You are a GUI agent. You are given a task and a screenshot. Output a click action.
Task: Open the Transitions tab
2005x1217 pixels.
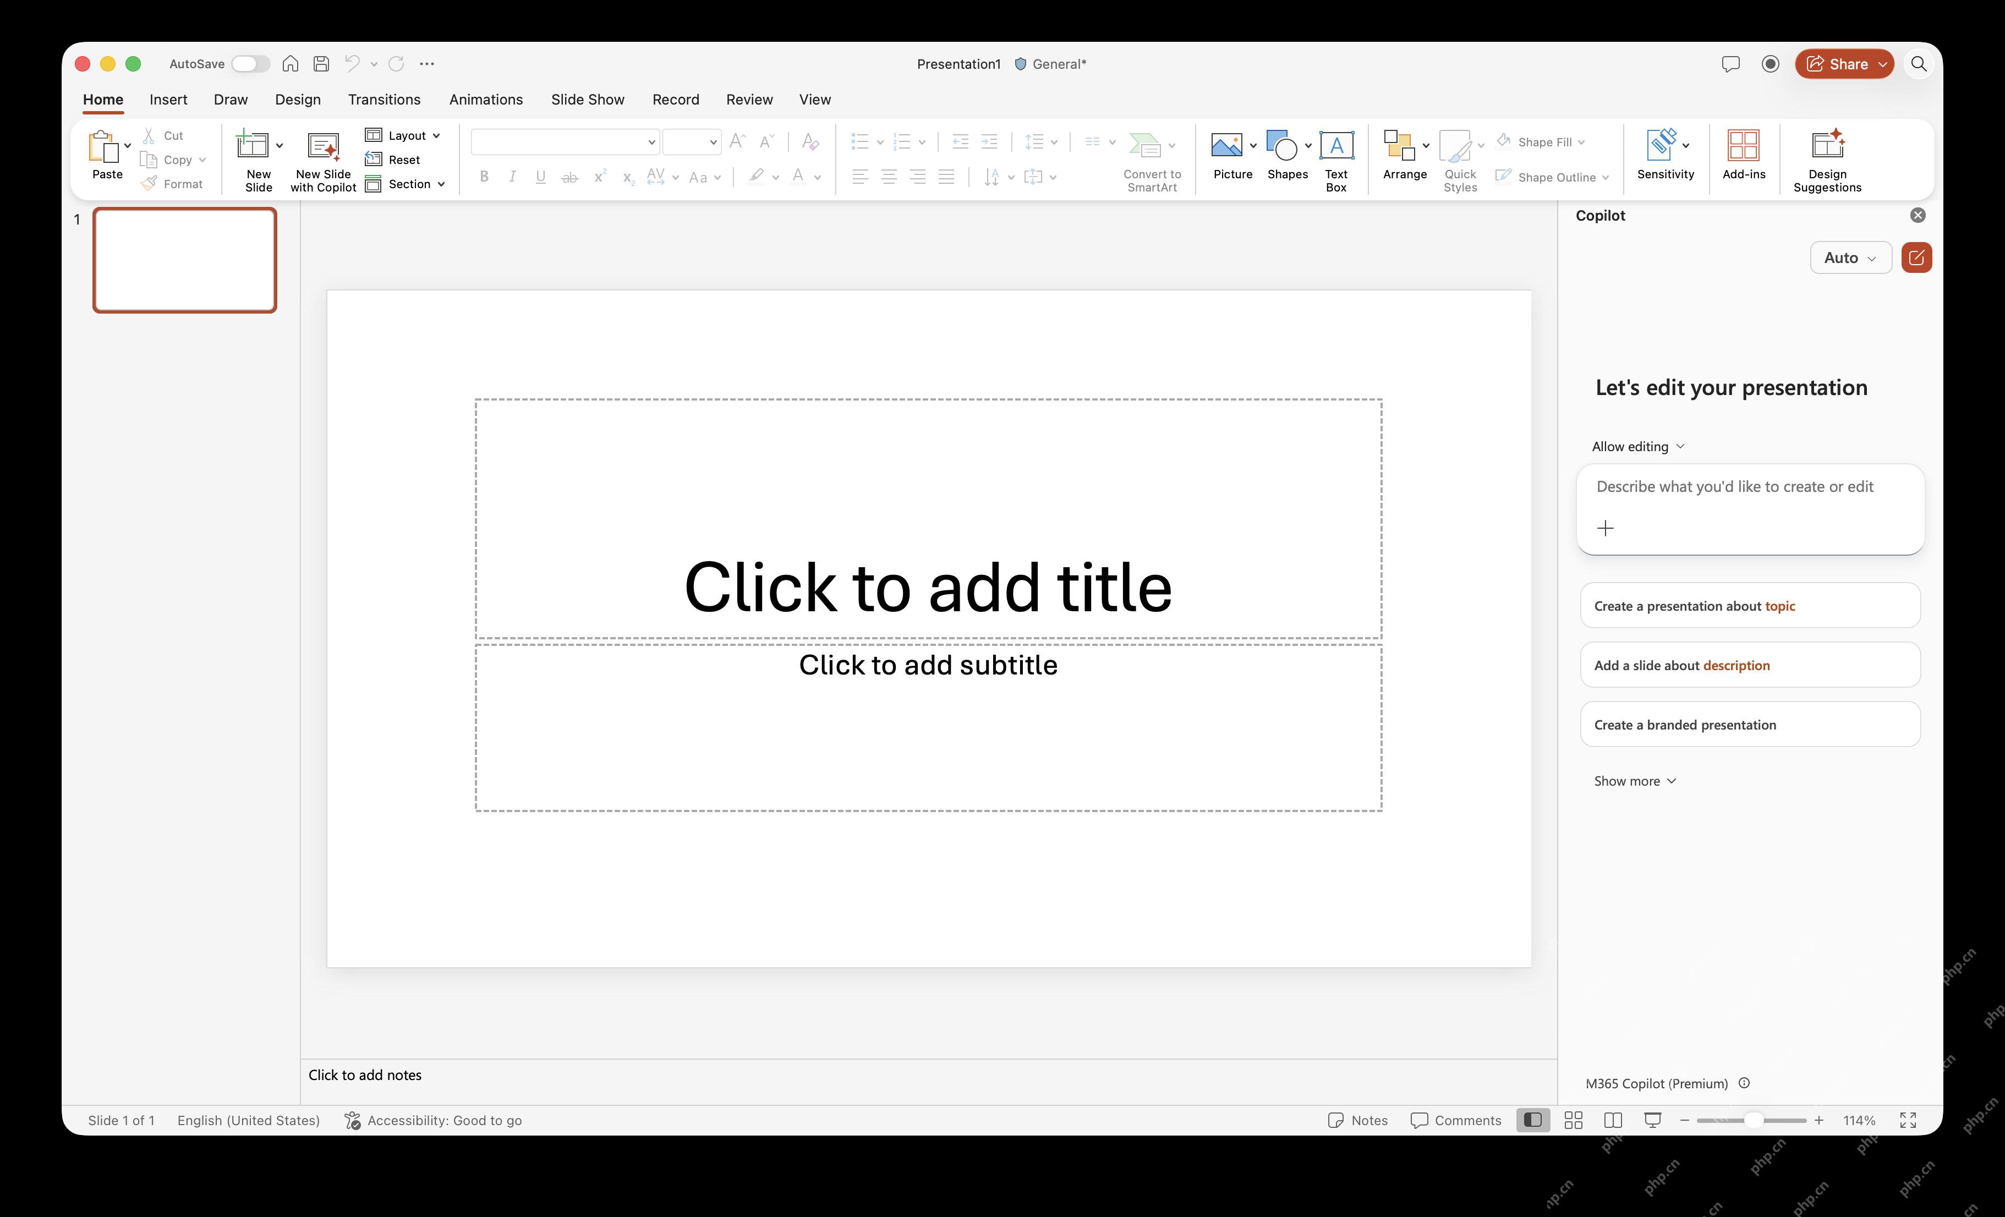(x=384, y=99)
